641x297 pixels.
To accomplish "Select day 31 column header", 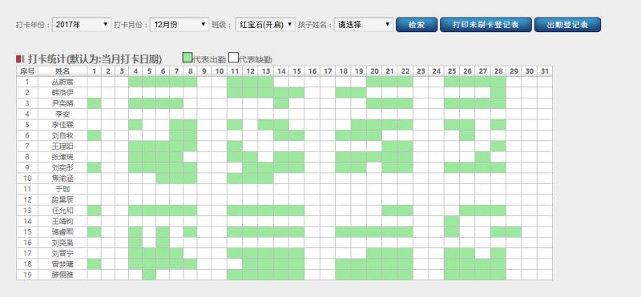I will (x=545, y=71).
